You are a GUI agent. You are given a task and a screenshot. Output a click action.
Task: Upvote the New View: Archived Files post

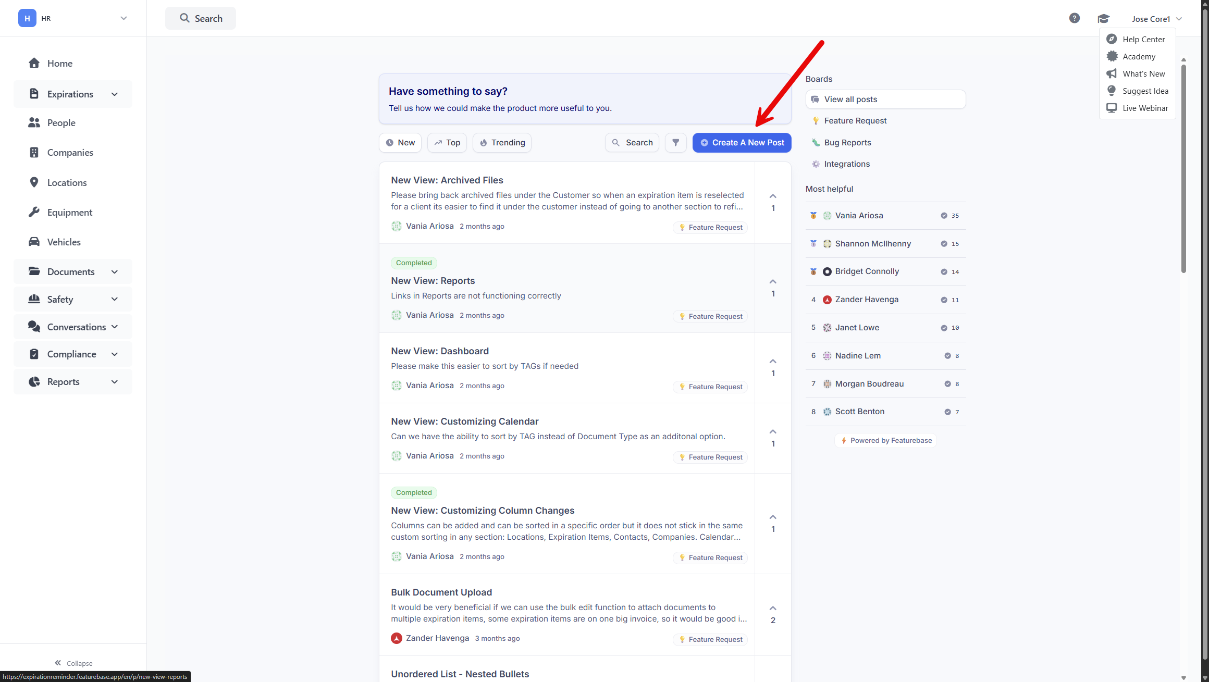[772, 196]
